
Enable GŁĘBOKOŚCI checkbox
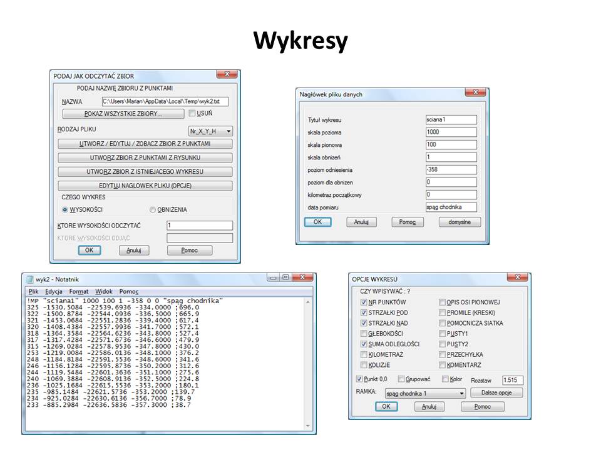(x=364, y=334)
